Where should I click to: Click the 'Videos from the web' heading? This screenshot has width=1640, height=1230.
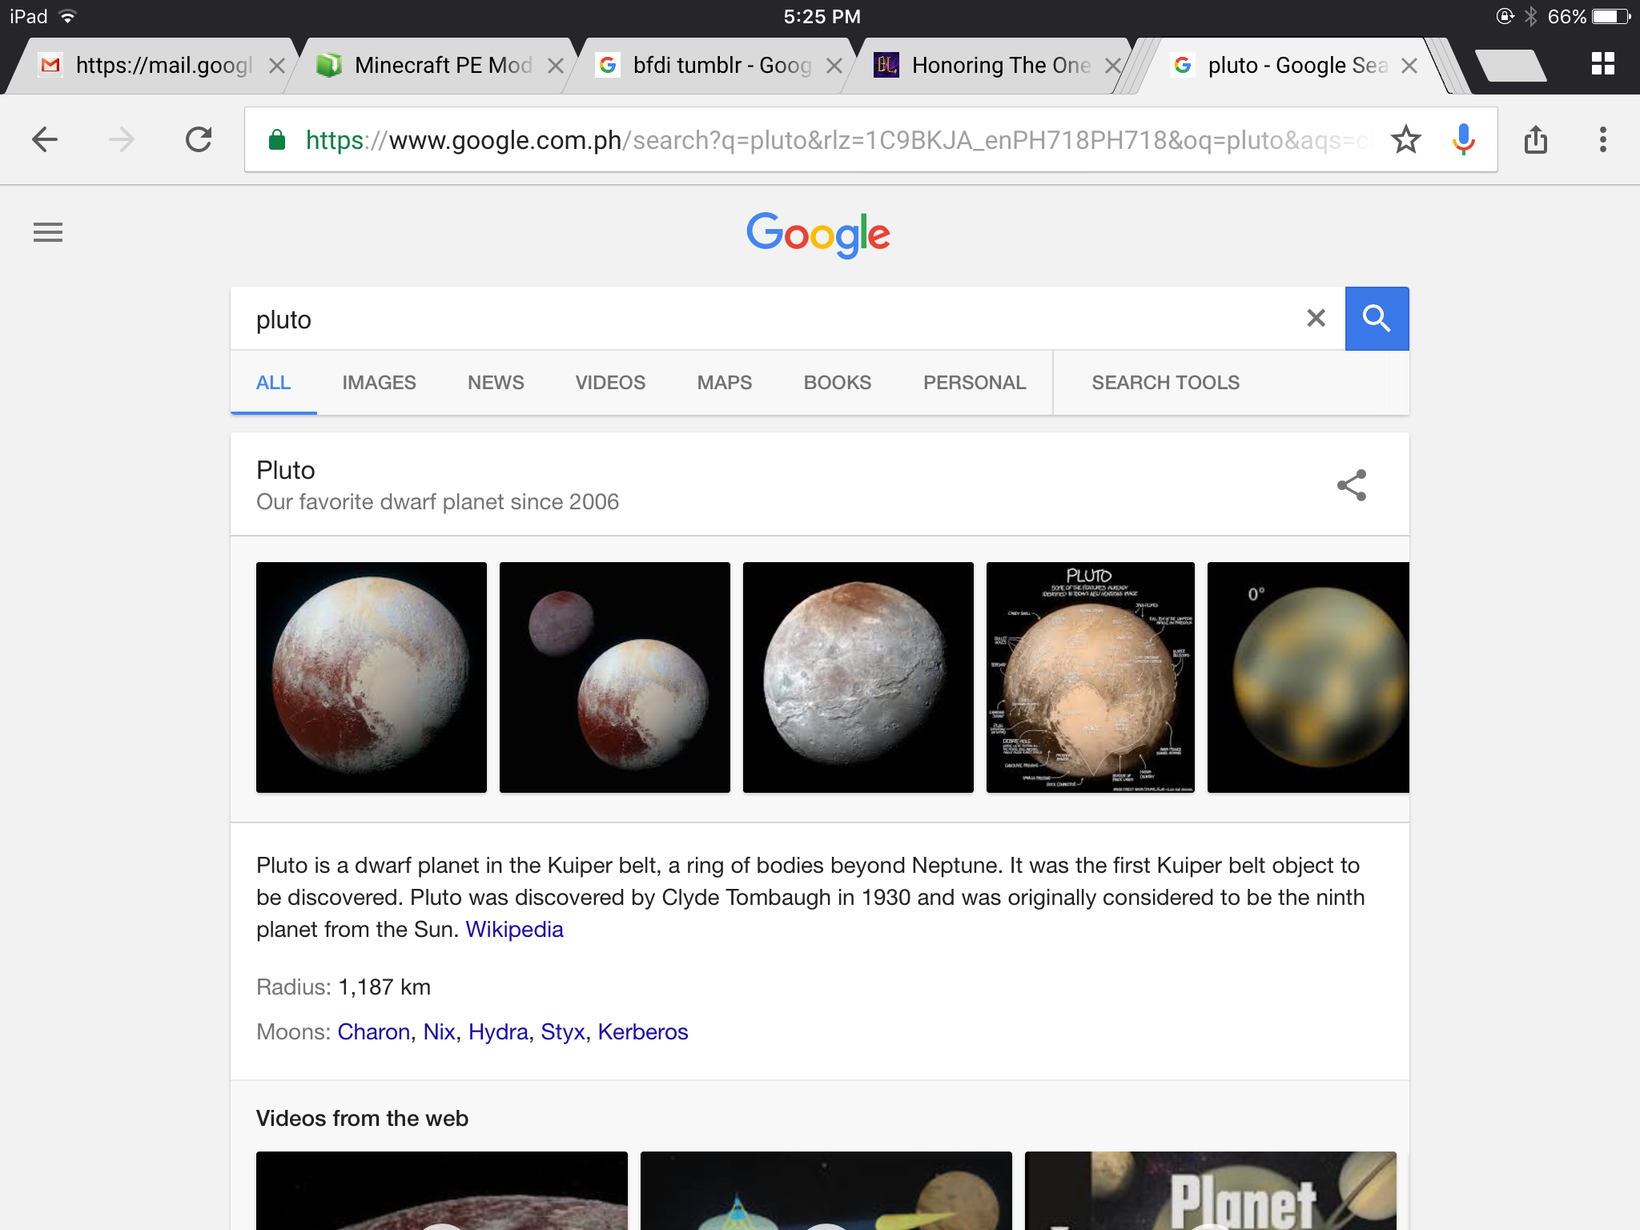point(362,1119)
